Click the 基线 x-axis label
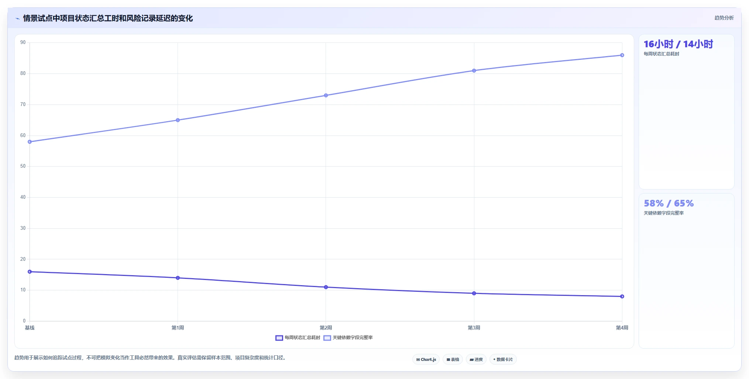Screen dimensions: 749x379 (x=30, y=328)
